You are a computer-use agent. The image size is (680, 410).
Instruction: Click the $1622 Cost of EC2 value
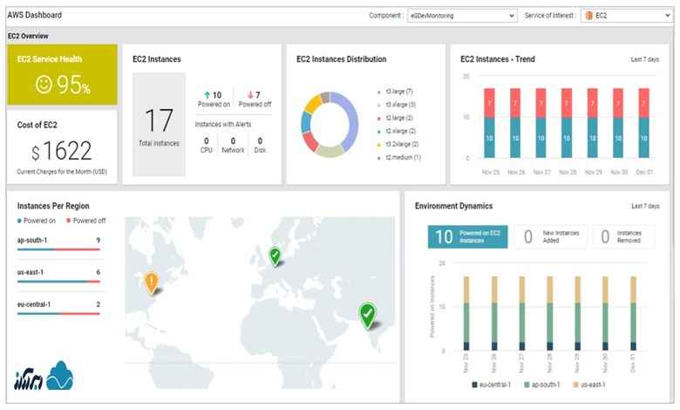pos(62,151)
